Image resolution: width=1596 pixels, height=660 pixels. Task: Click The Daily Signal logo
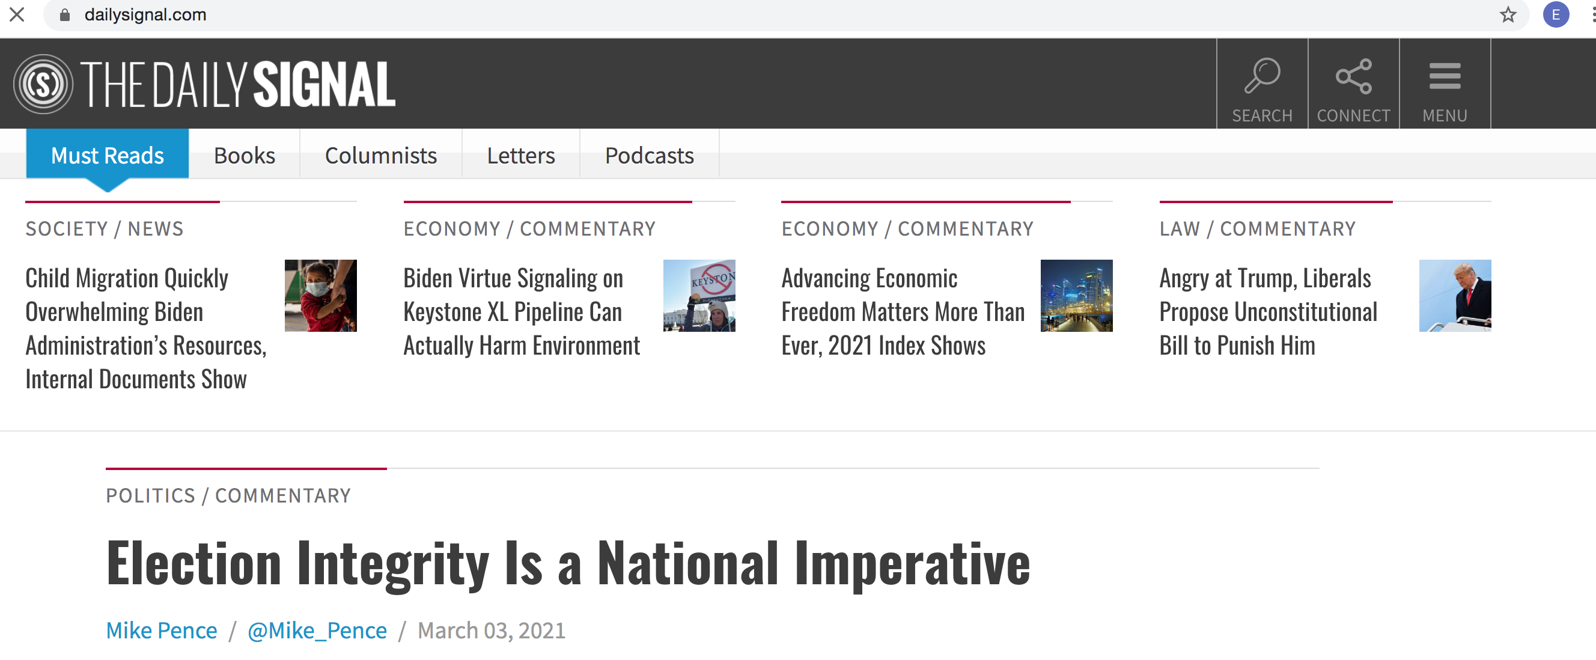[x=204, y=84]
